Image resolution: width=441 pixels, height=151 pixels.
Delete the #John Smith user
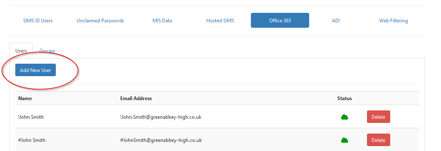pos(378,140)
